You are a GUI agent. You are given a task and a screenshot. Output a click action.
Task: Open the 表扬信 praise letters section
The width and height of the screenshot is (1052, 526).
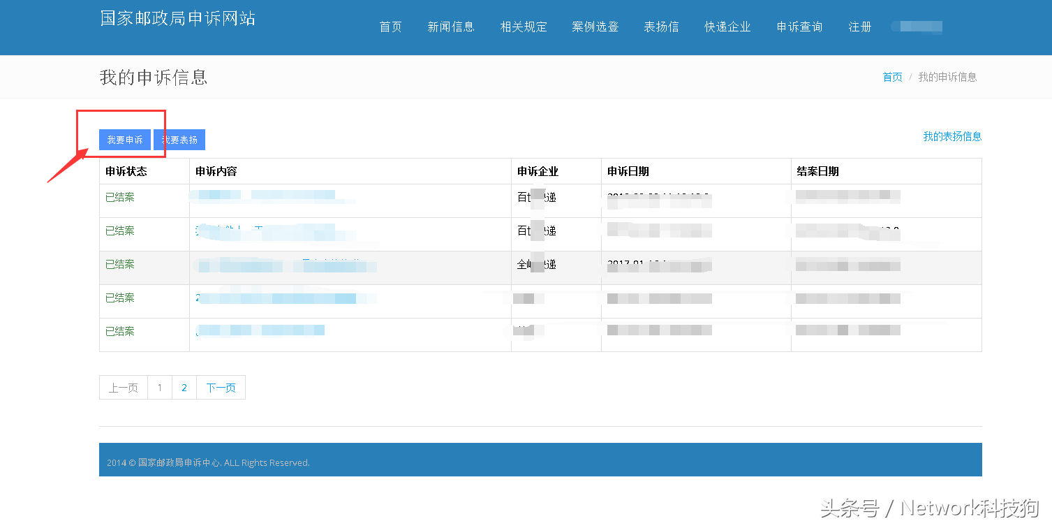point(661,27)
